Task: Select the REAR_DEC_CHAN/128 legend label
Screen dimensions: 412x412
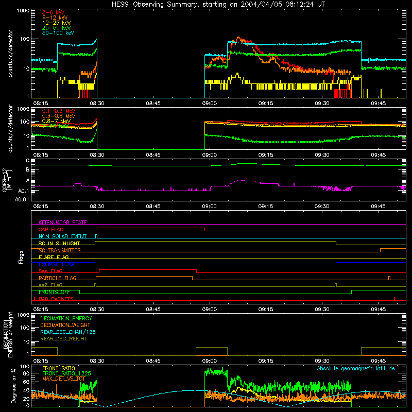Action: pyautogui.click(x=68, y=332)
